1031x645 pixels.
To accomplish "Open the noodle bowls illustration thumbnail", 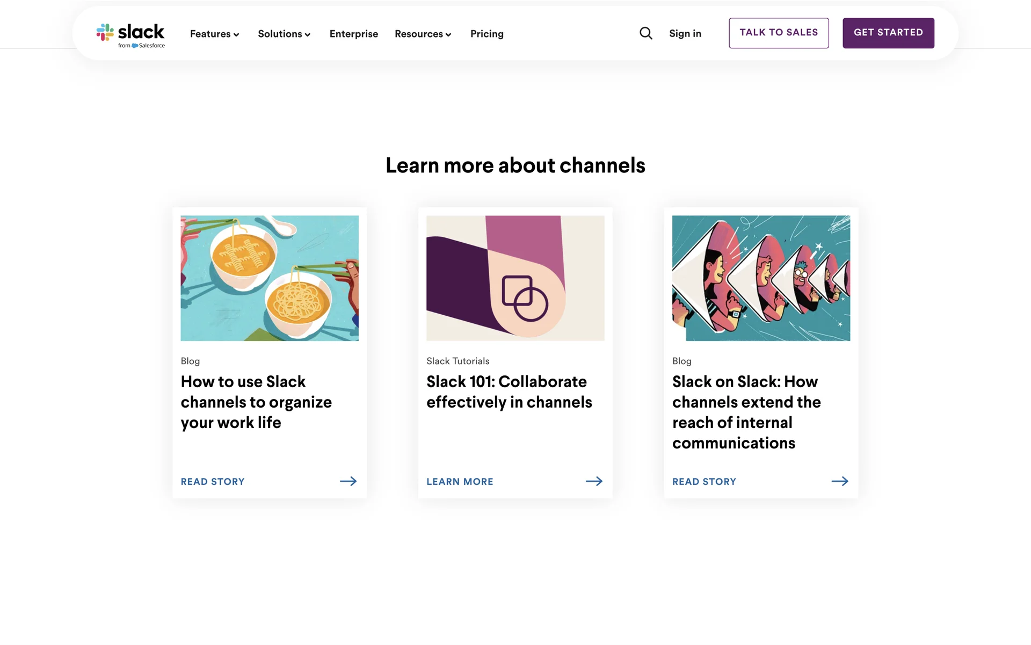I will coord(270,278).
